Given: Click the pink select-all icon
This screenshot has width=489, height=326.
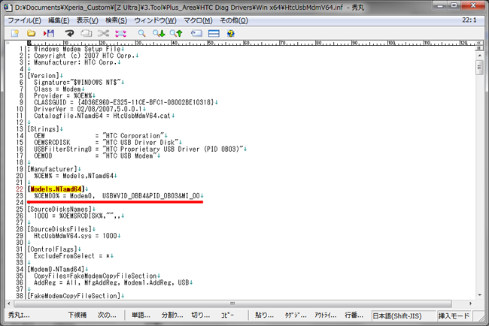Looking at the screenshot, I should click(121, 33).
